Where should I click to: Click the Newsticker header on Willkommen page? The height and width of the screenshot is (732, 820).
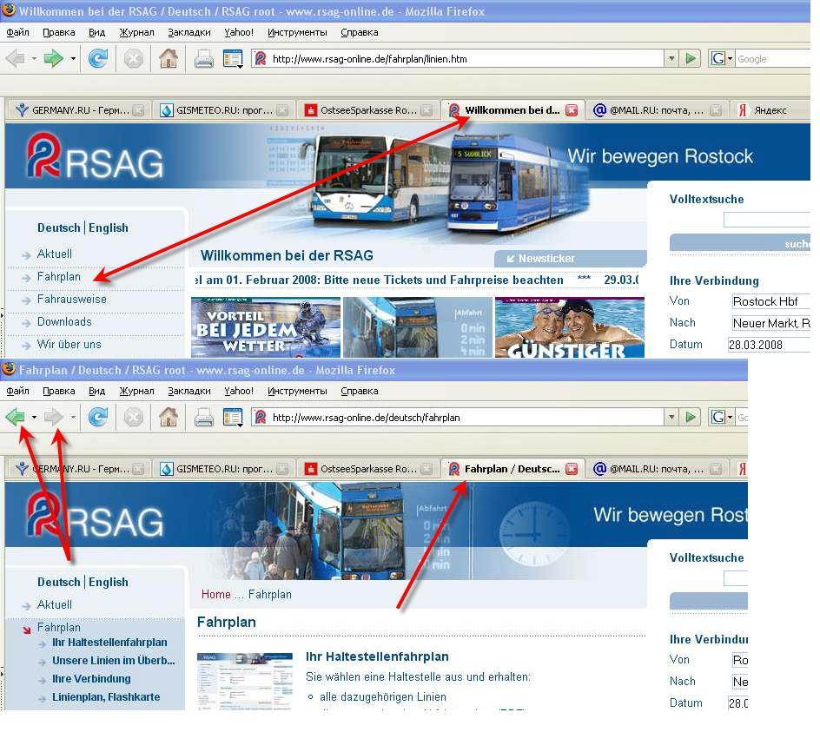click(571, 258)
